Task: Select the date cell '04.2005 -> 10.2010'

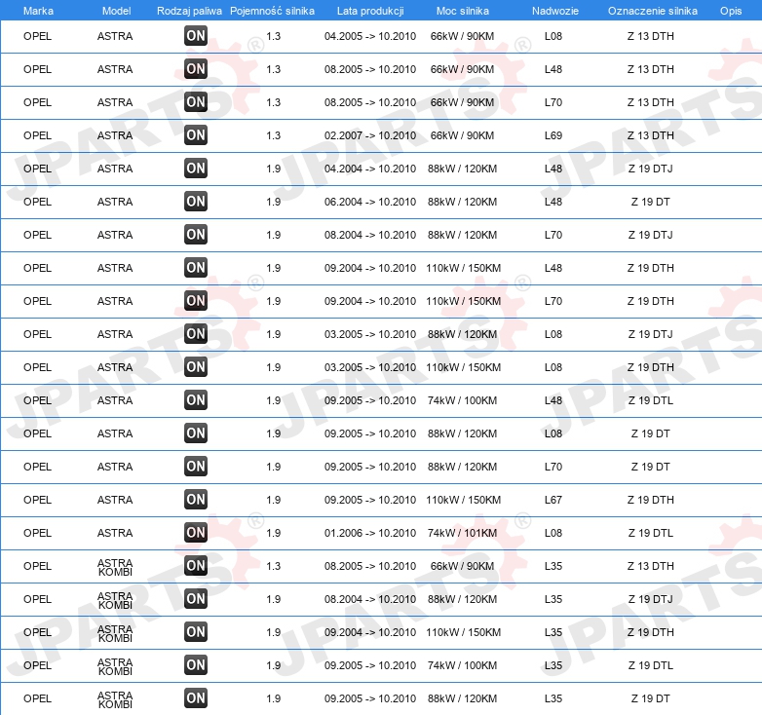Action: [370, 36]
